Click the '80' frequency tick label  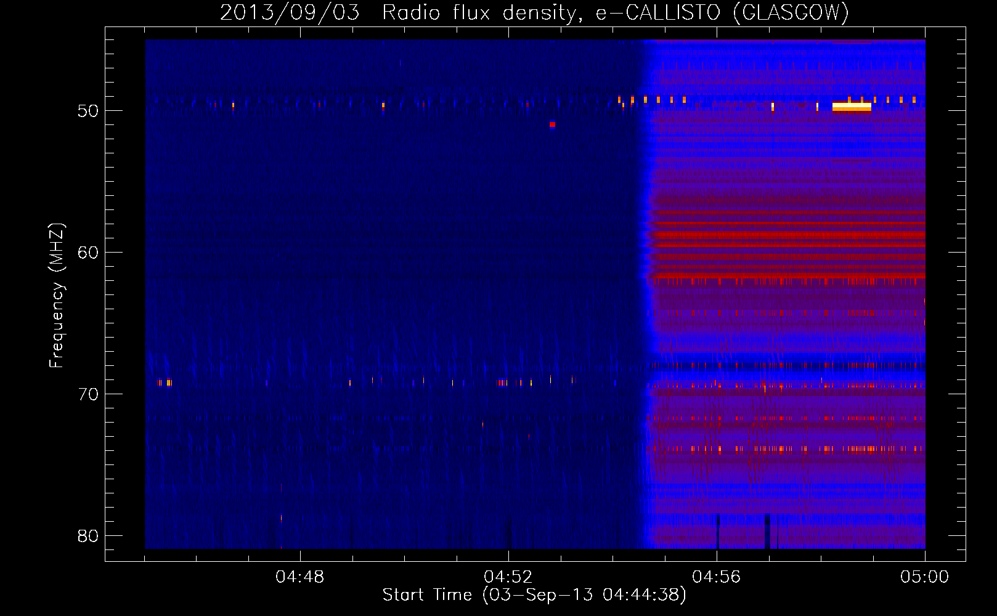pos(88,536)
